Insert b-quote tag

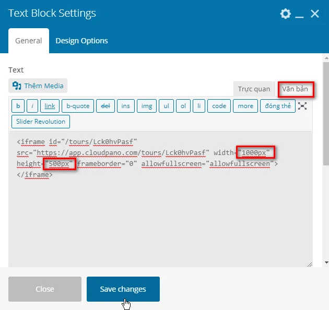(78, 106)
